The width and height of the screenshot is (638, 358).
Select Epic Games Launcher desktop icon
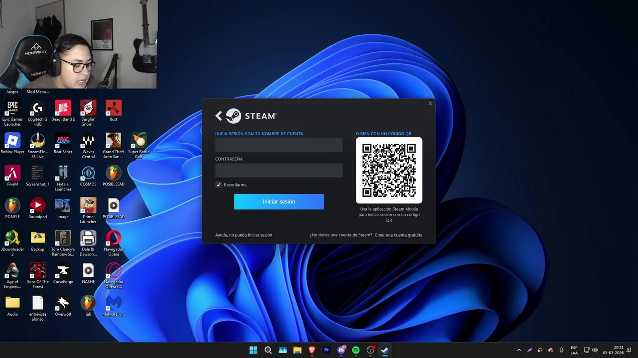coord(12,113)
